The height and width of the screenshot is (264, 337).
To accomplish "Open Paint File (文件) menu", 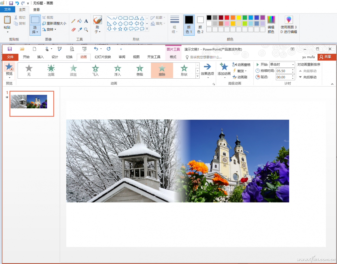I will click(8, 10).
